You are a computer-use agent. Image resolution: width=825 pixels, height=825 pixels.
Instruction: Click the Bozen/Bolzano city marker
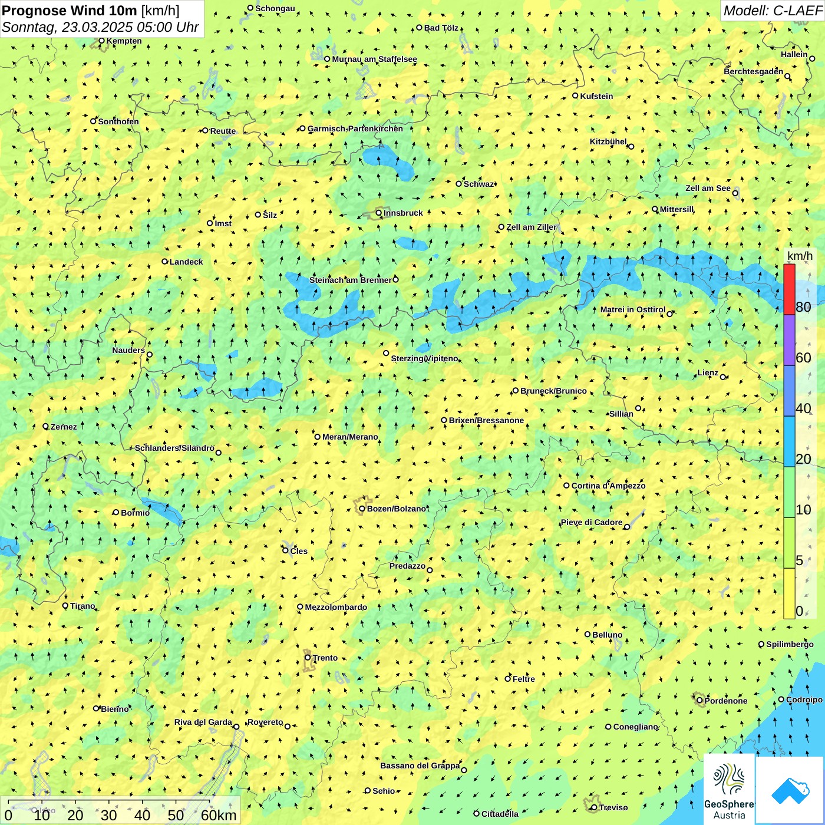point(362,509)
